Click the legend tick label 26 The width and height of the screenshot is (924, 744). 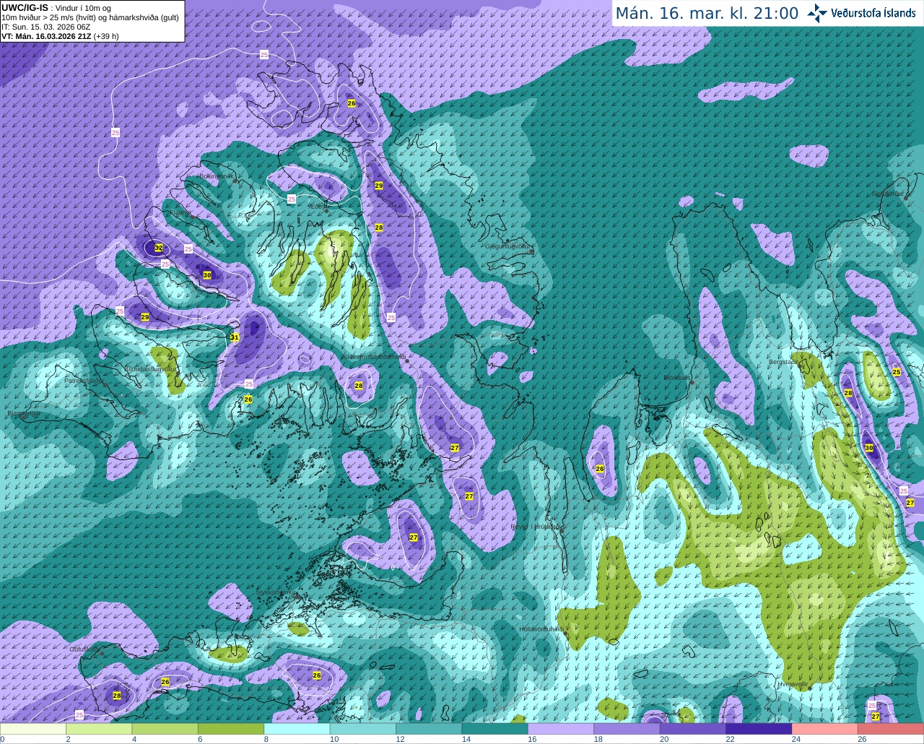pyautogui.click(x=862, y=740)
